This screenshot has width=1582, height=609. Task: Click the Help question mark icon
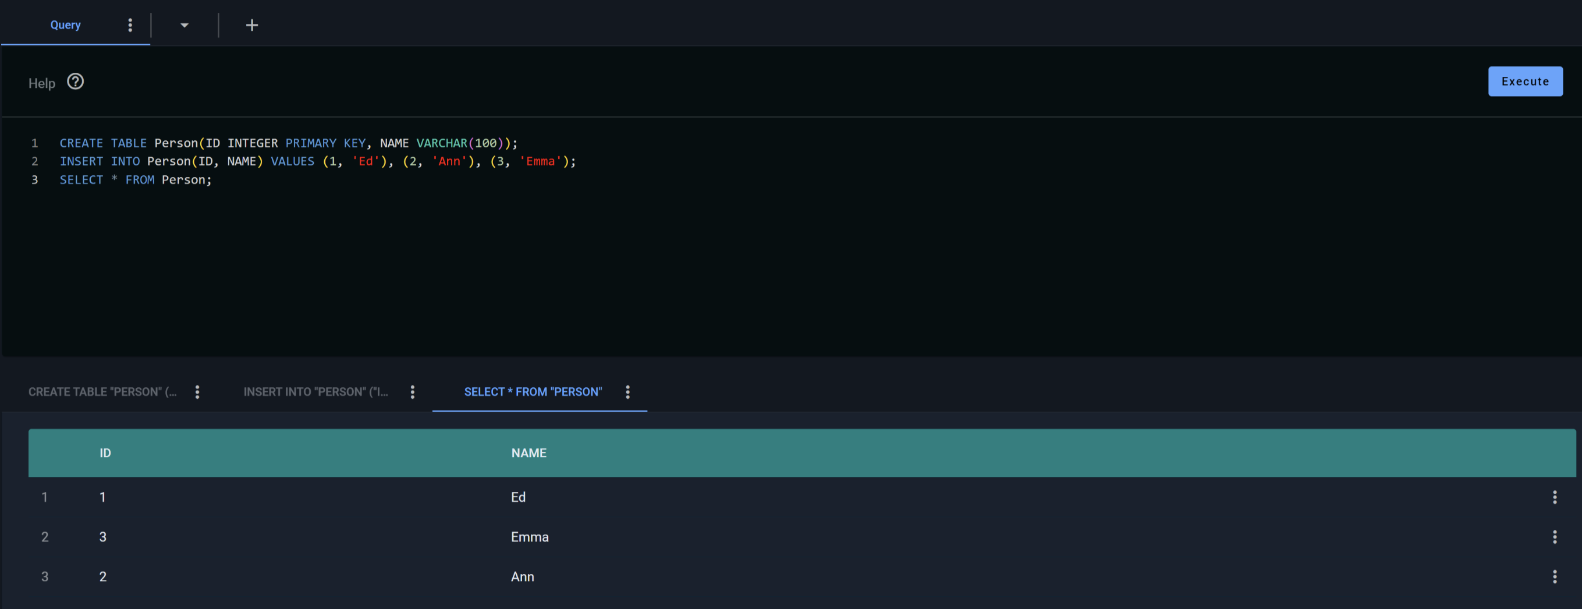[x=76, y=82]
